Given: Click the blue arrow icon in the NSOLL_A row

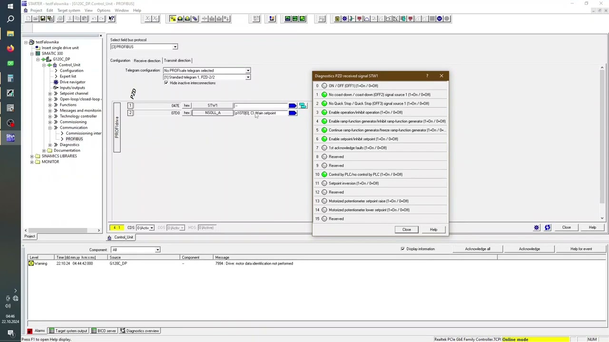Looking at the screenshot, I should 293,113.
